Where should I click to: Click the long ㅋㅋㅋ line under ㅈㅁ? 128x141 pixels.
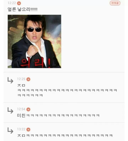click(x=67, y=90)
